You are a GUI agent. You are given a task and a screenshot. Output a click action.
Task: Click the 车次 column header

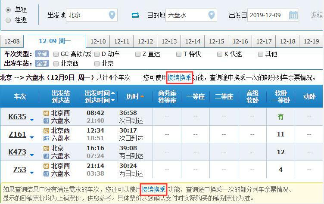click(x=20, y=96)
